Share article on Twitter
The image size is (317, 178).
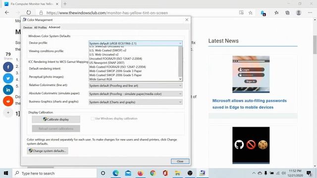coord(8,78)
